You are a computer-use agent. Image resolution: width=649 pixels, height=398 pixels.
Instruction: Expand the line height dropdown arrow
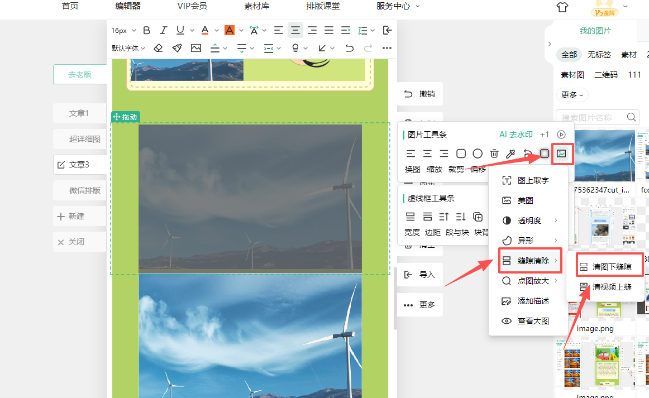point(373,30)
